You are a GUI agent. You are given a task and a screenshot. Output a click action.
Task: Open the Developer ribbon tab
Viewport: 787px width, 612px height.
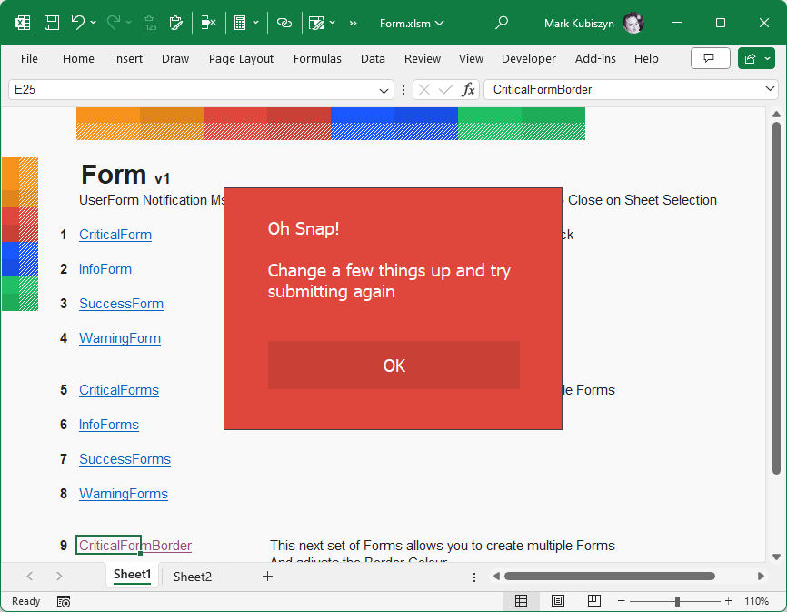point(528,58)
